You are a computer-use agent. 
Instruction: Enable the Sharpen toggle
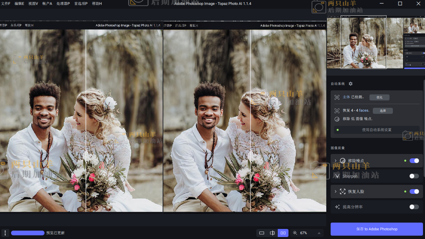tap(414, 176)
